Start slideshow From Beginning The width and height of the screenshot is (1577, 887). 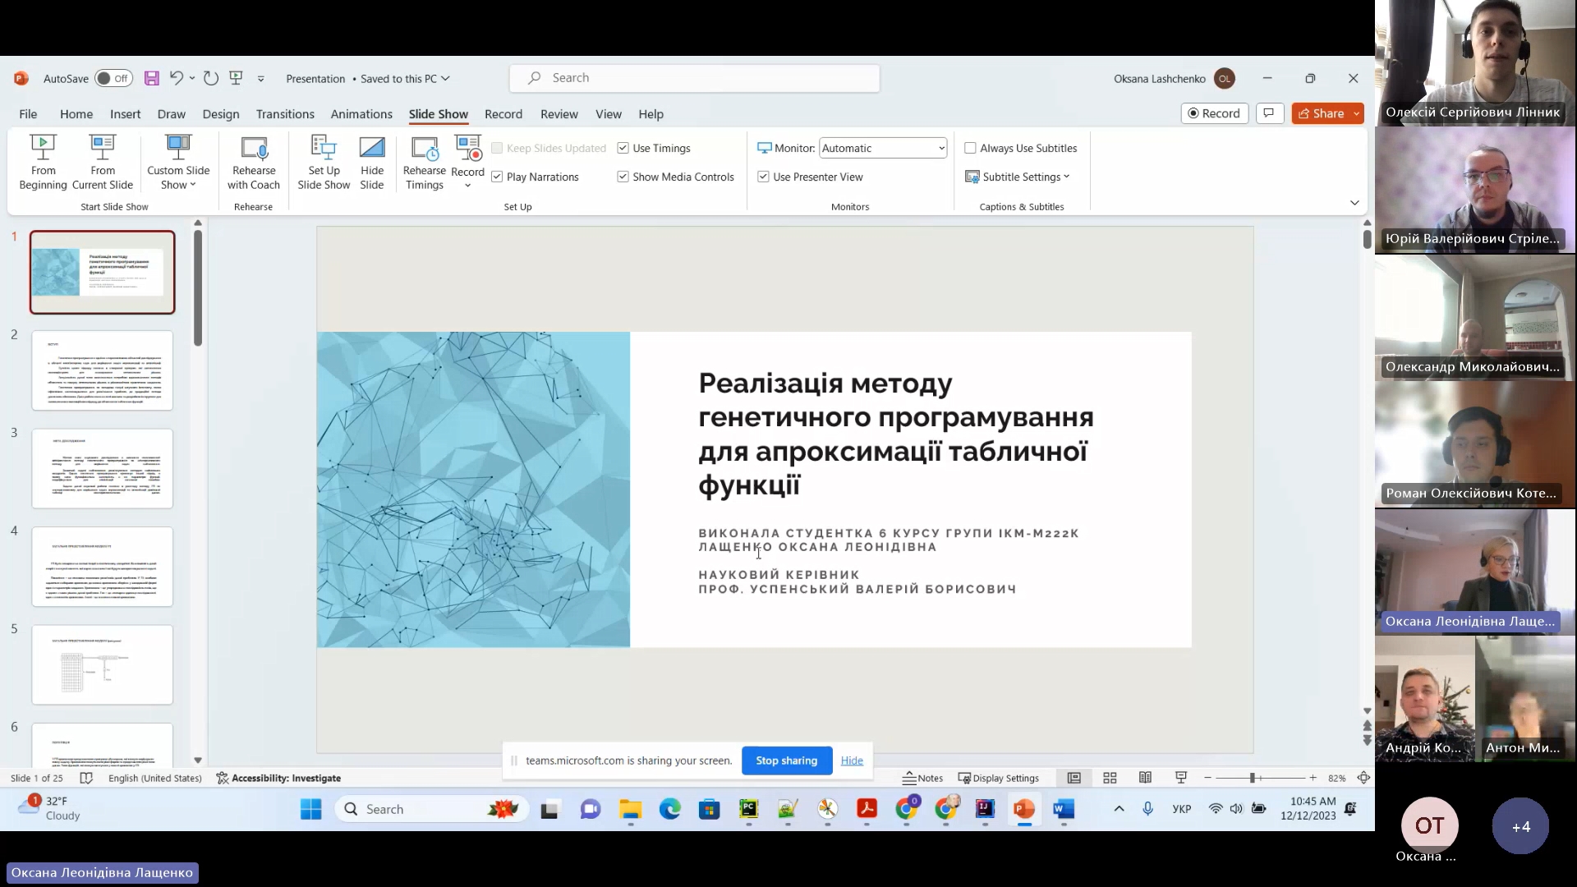pos(43,162)
